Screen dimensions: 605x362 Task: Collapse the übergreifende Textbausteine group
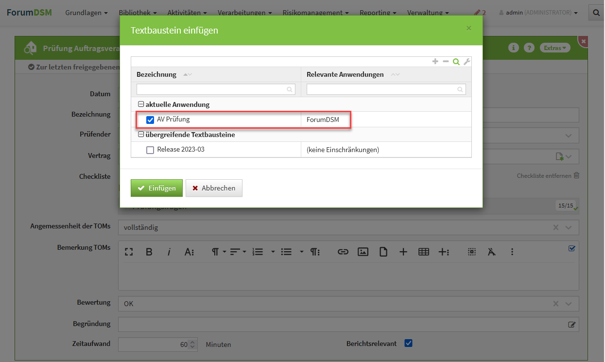click(x=141, y=135)
